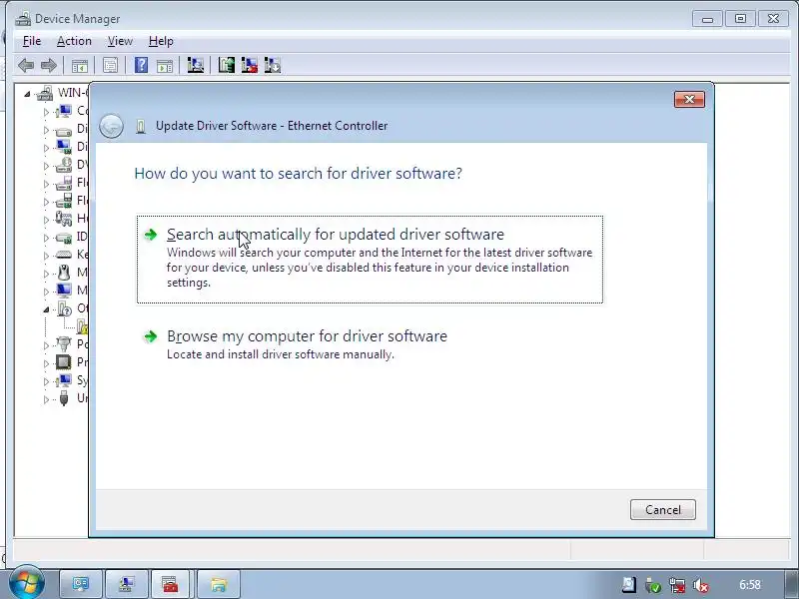Click the Forward arrow in Device Manager toolbar
The height and width of the screenshot is (599, 799).
(49, 65)
